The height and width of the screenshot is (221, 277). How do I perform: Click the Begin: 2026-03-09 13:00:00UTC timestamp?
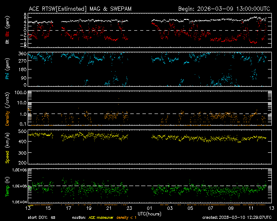click(x=224, y=9)
